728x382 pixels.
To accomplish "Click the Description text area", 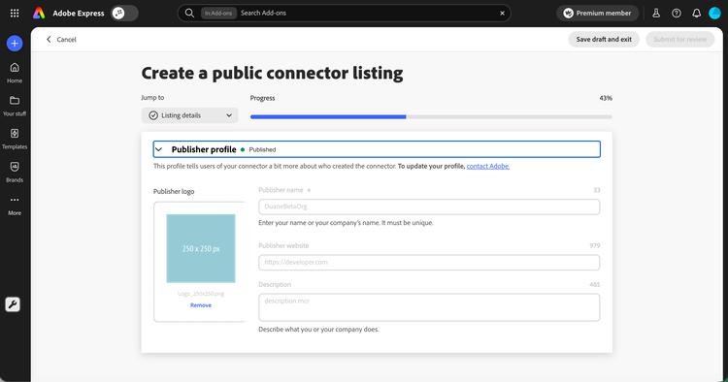I will point(429,307).
